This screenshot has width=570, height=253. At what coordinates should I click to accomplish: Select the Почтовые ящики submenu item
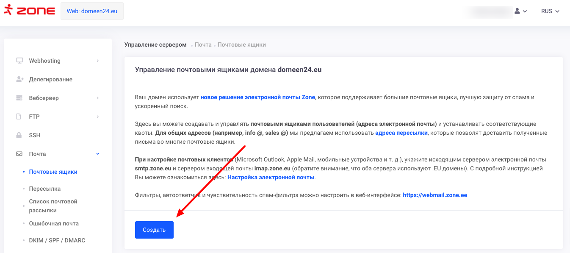pyautogui.click(x=53, y=172)
